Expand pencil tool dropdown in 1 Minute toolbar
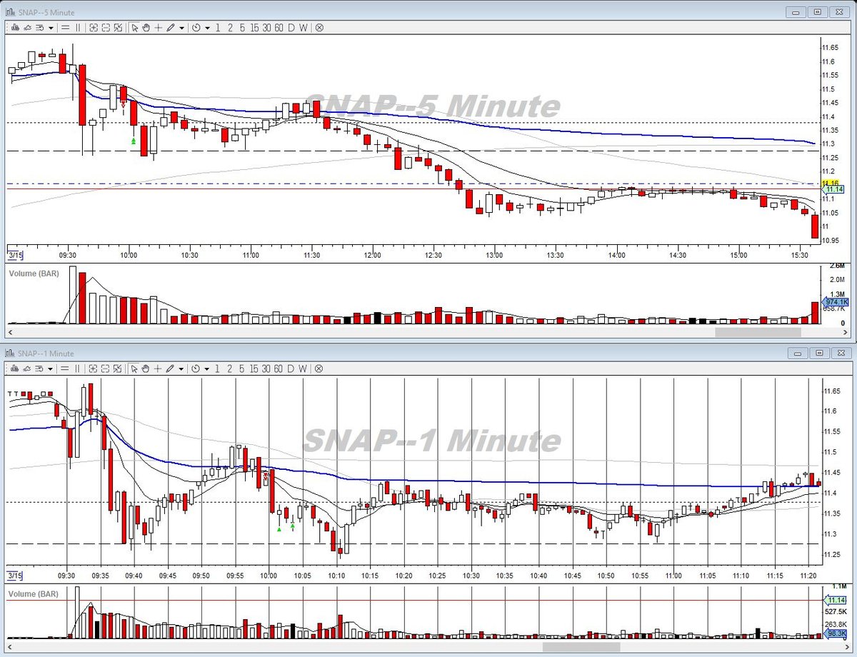 [x=181, y=368]
